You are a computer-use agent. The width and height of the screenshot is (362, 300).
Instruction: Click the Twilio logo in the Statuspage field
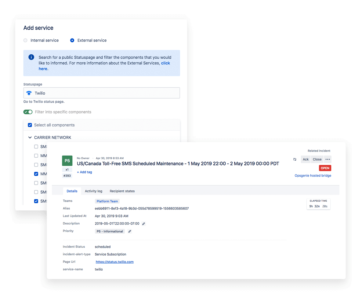pyautogui.click(x=29, y=93)
